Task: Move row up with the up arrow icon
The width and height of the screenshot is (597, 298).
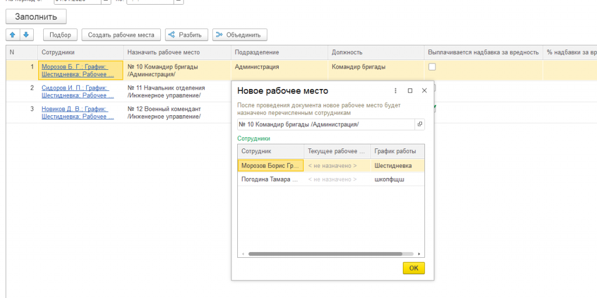Action: tap(12, 35)
